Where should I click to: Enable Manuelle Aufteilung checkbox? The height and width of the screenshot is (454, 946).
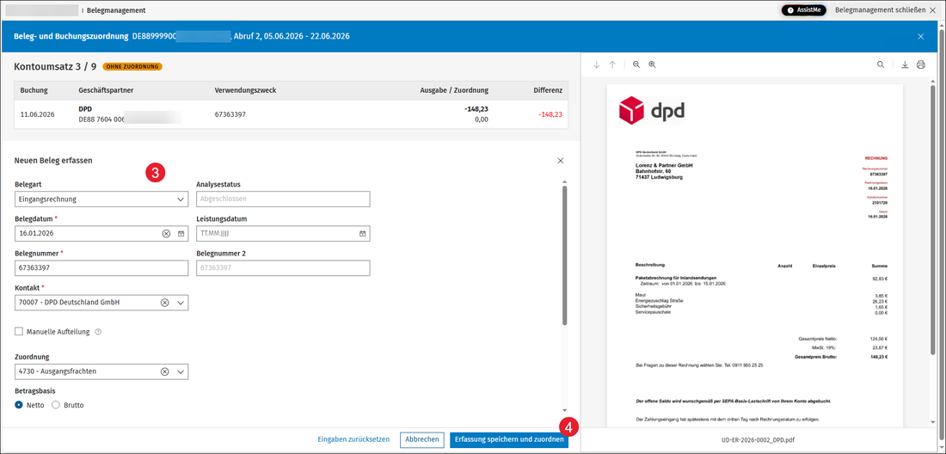point(19,331)
